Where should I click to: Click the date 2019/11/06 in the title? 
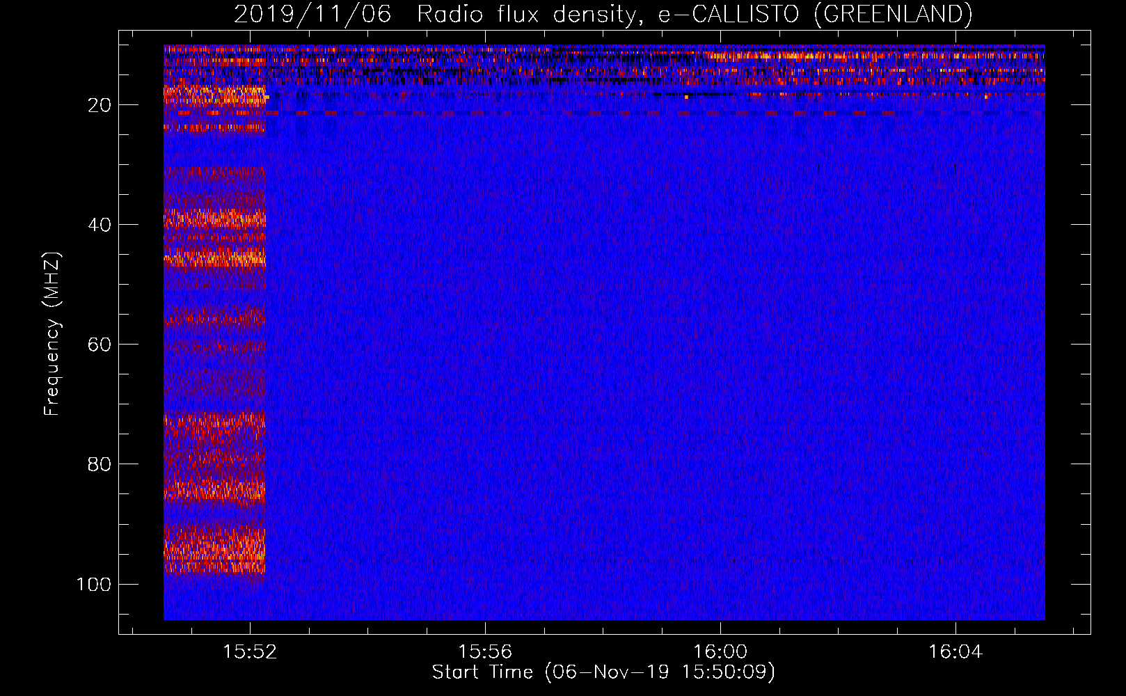[x=312, y=15]
